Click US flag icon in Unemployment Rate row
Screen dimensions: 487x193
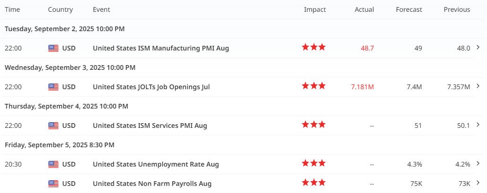[x=53, y=164]
